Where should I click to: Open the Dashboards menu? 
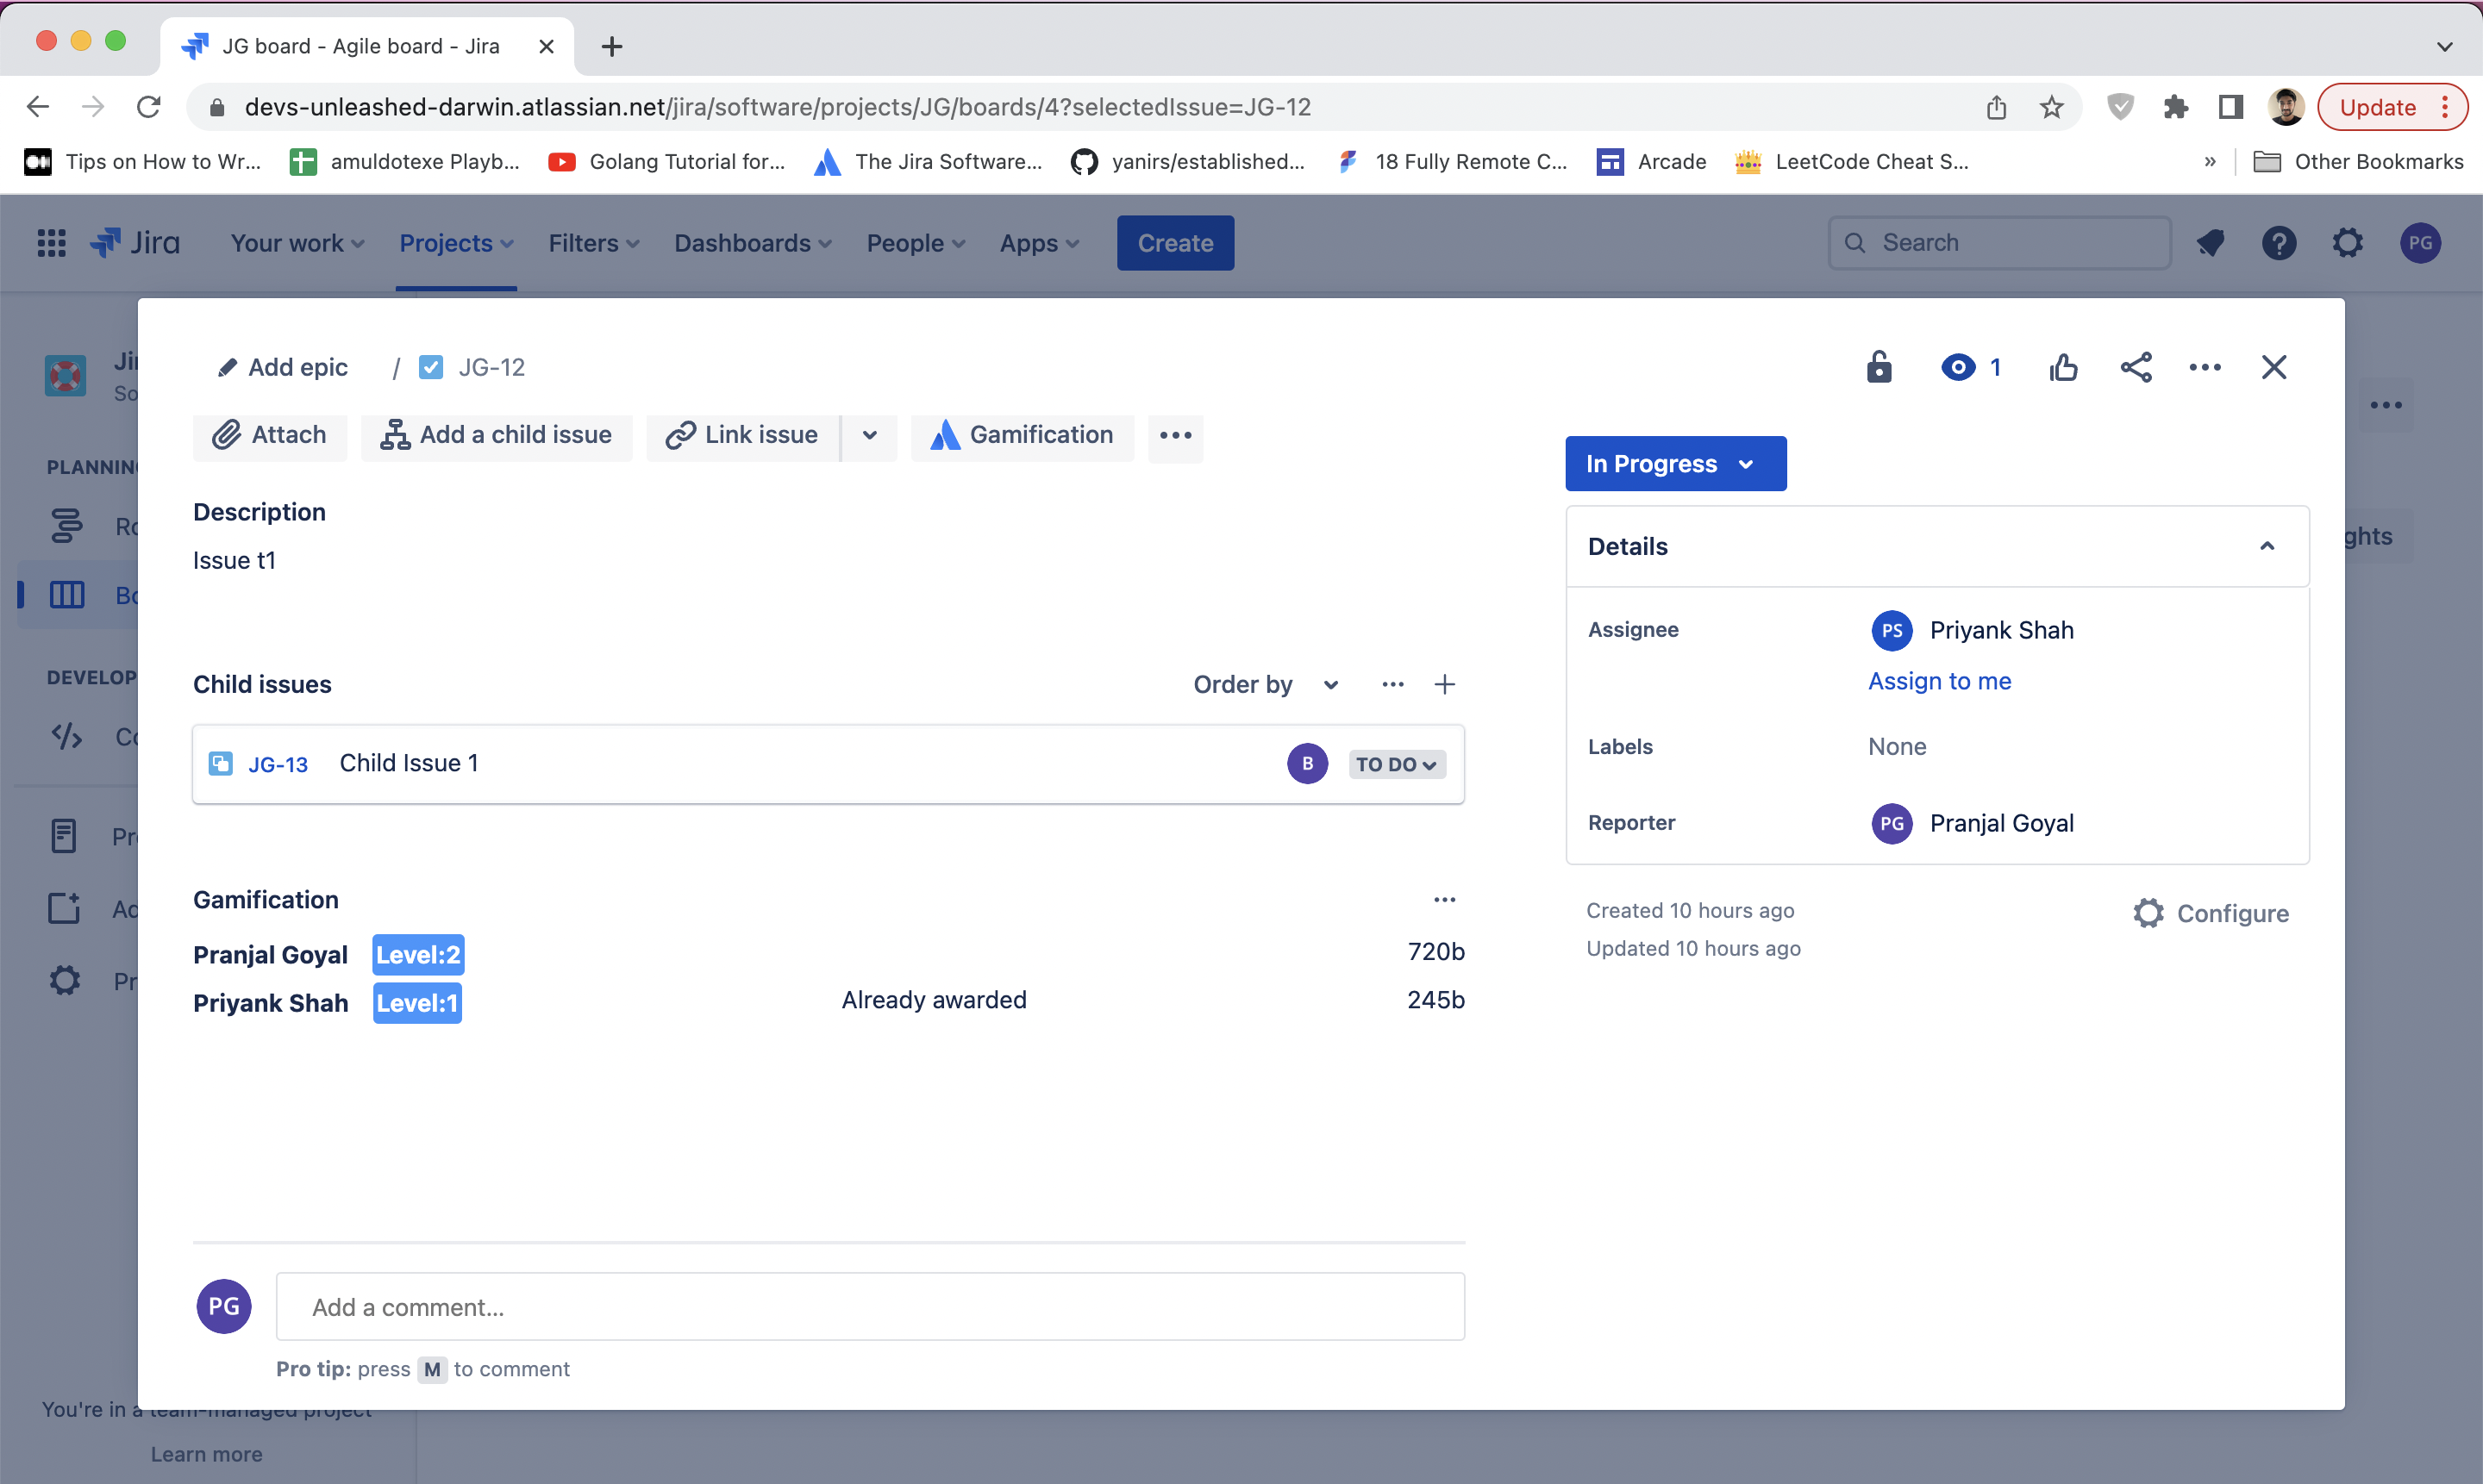click(753, 243)
